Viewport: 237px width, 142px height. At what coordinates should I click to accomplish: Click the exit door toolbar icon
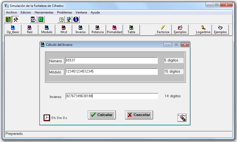tap(8, 19)
